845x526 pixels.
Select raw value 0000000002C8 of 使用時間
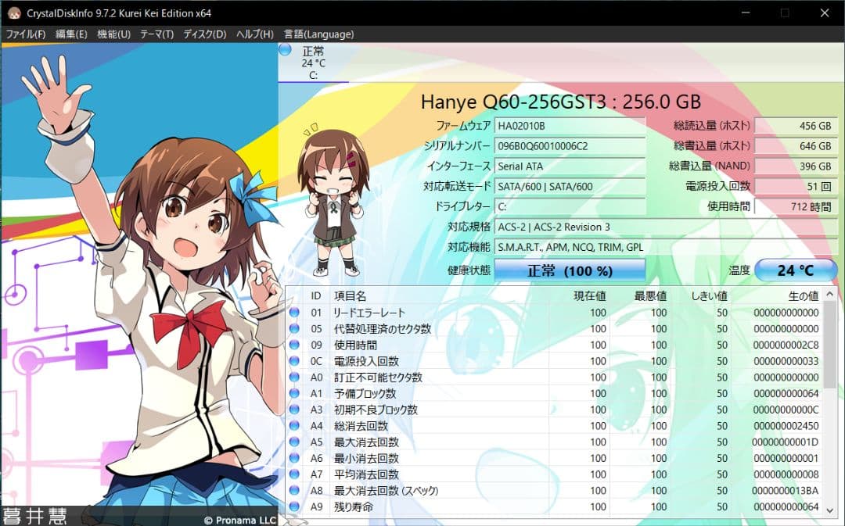tap(786, 345)
